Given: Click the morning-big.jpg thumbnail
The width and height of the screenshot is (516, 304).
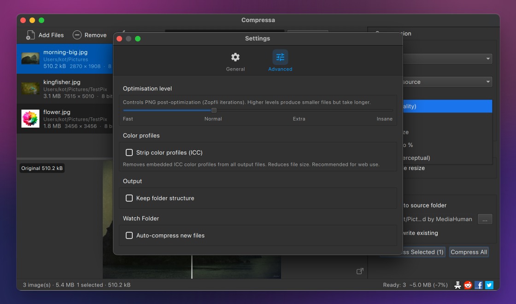Looking at the screenshot, I should pos(30,59).
